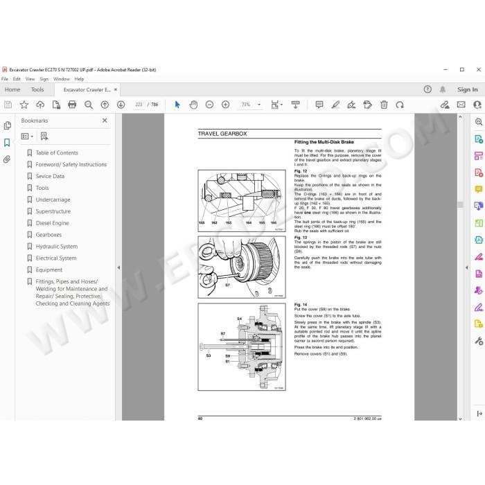Rotate the page view clockwise

click(x=400, y=105)
